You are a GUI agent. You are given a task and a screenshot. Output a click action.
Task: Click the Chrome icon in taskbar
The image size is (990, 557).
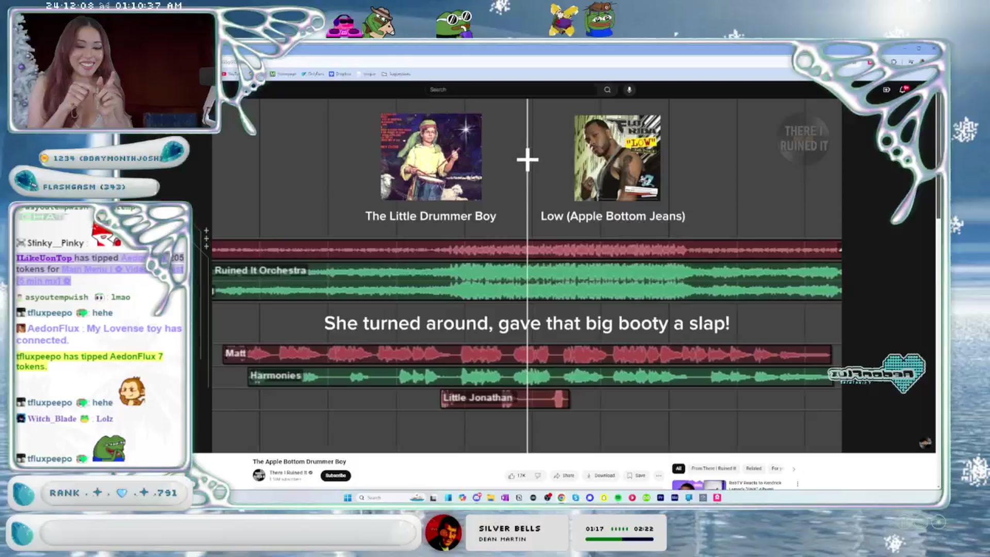point(562,498)
